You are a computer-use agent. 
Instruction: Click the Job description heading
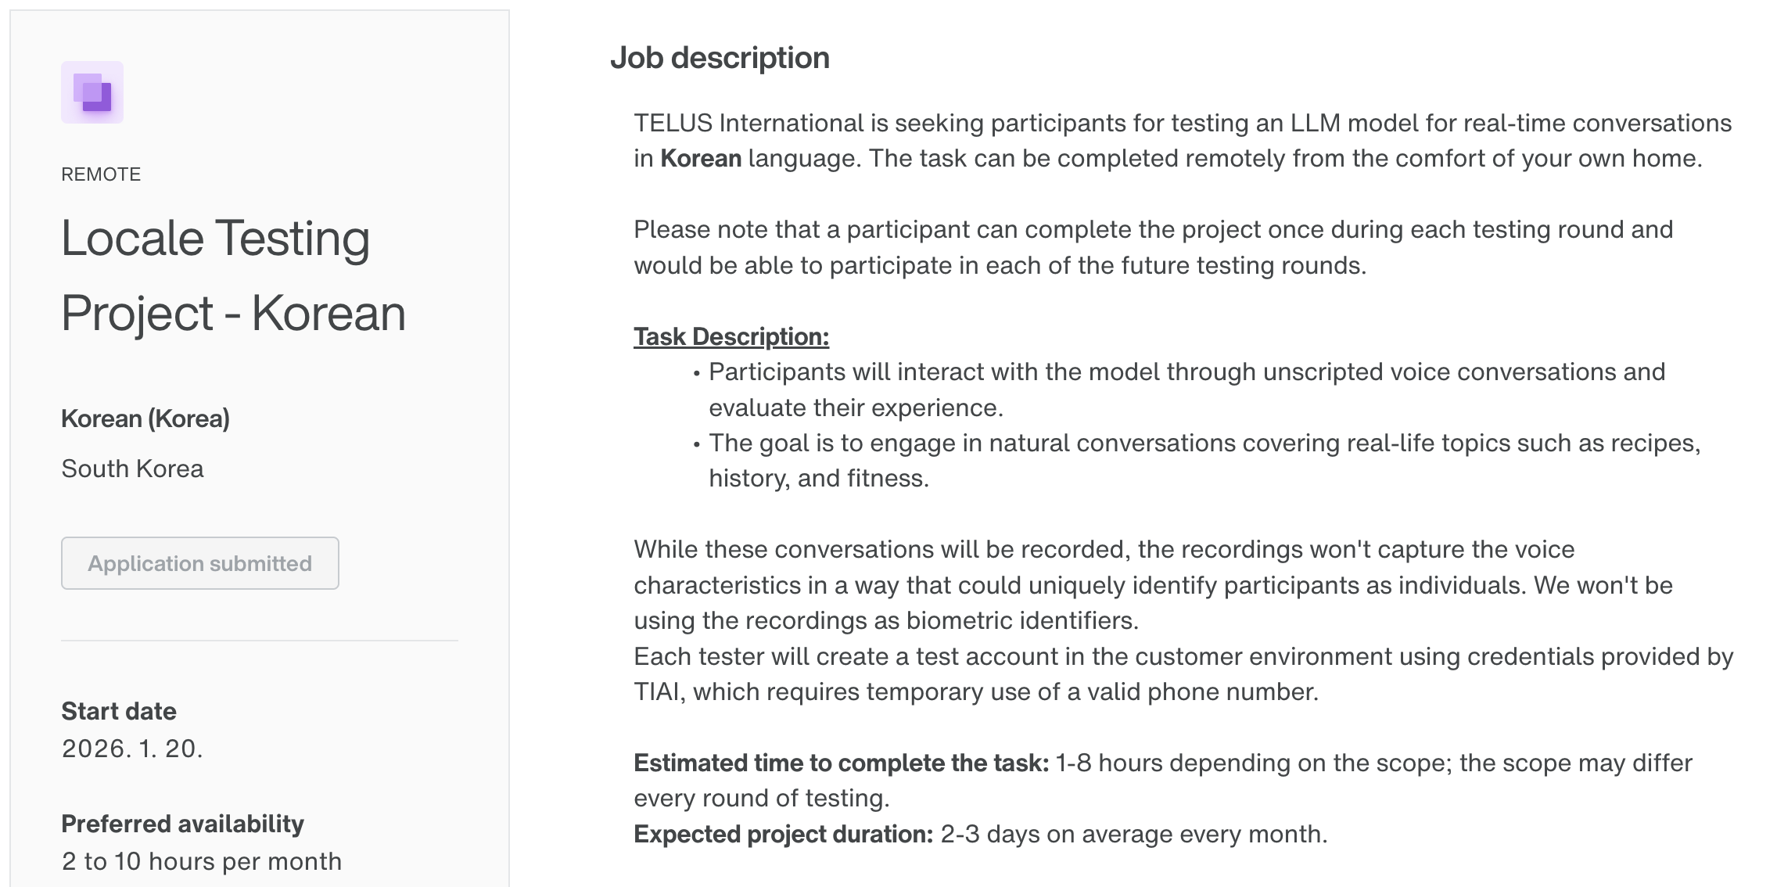tap(720, 58)
